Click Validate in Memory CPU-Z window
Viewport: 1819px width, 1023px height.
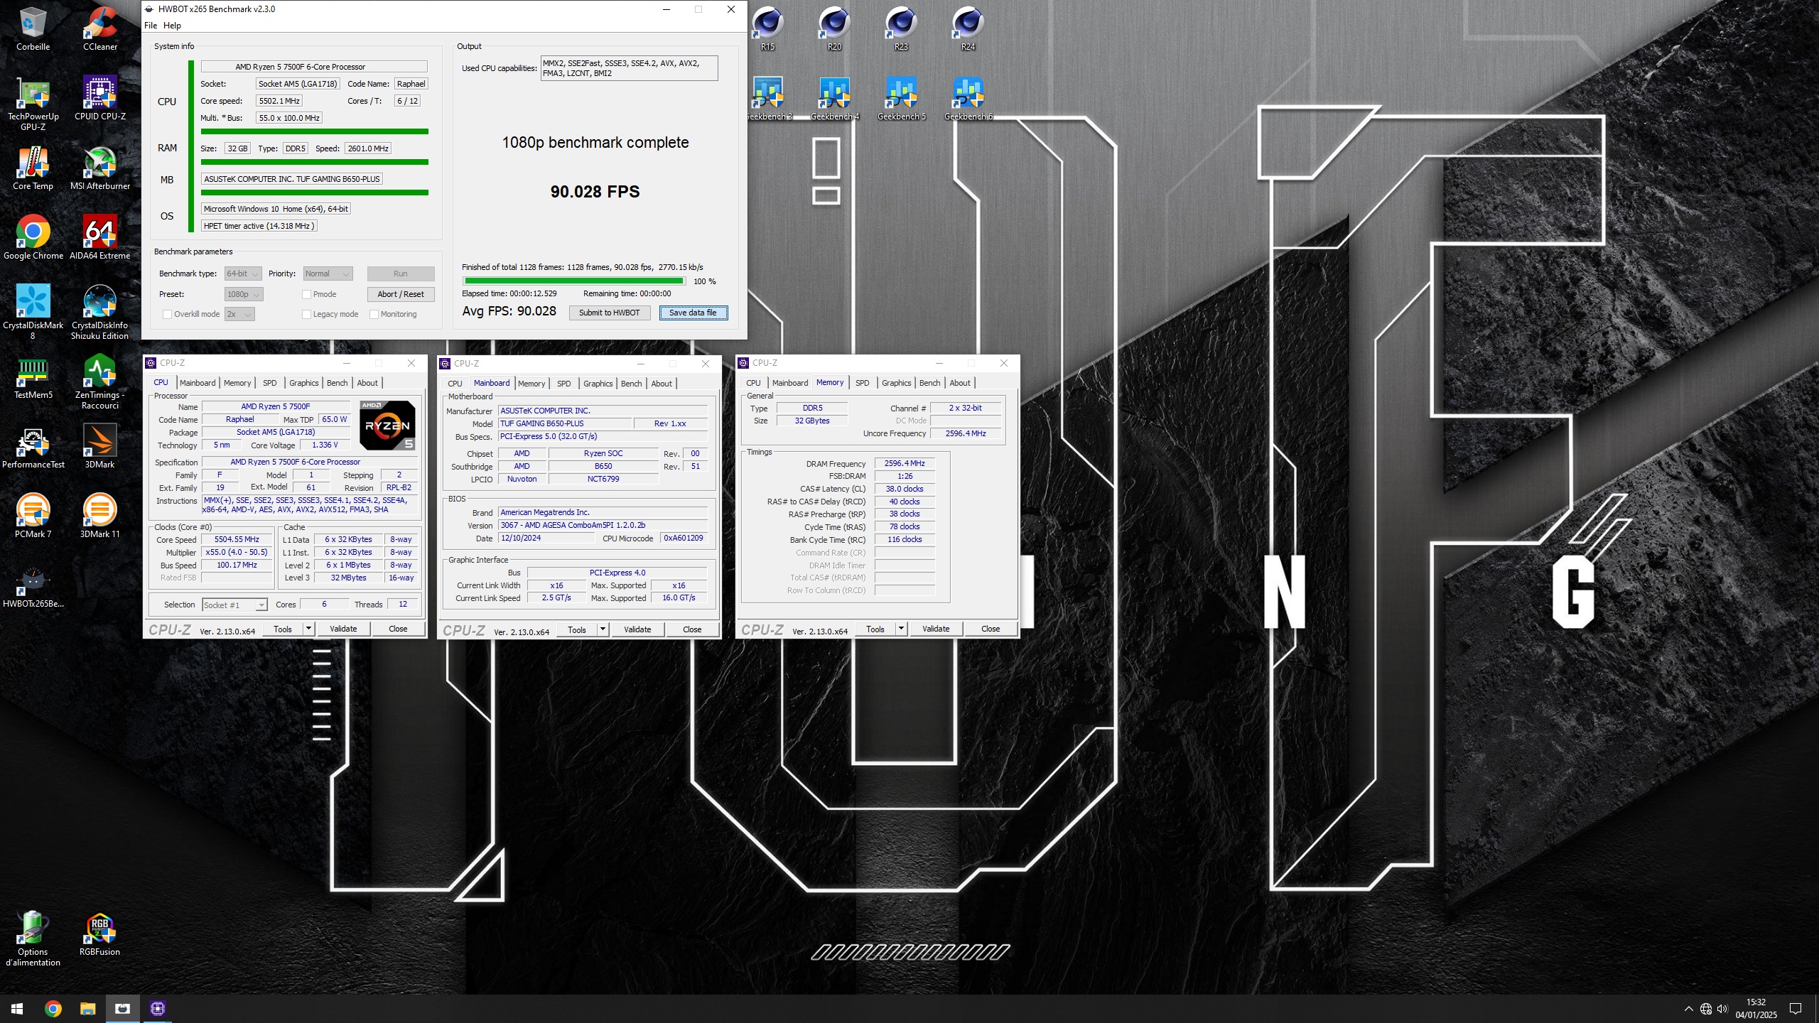tap(936, 629)
